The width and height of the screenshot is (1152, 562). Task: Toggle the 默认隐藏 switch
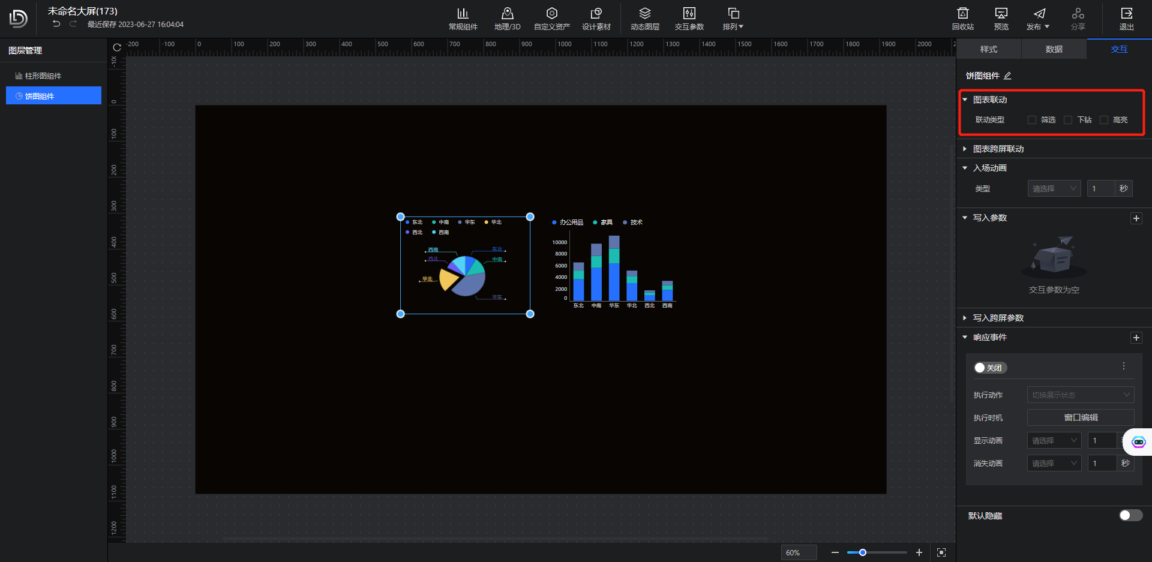[x=1130, y=515]
